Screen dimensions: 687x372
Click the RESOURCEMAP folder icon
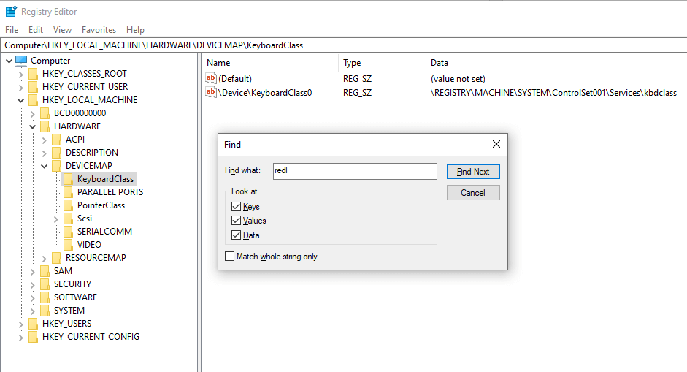click(x=56, y=258)
